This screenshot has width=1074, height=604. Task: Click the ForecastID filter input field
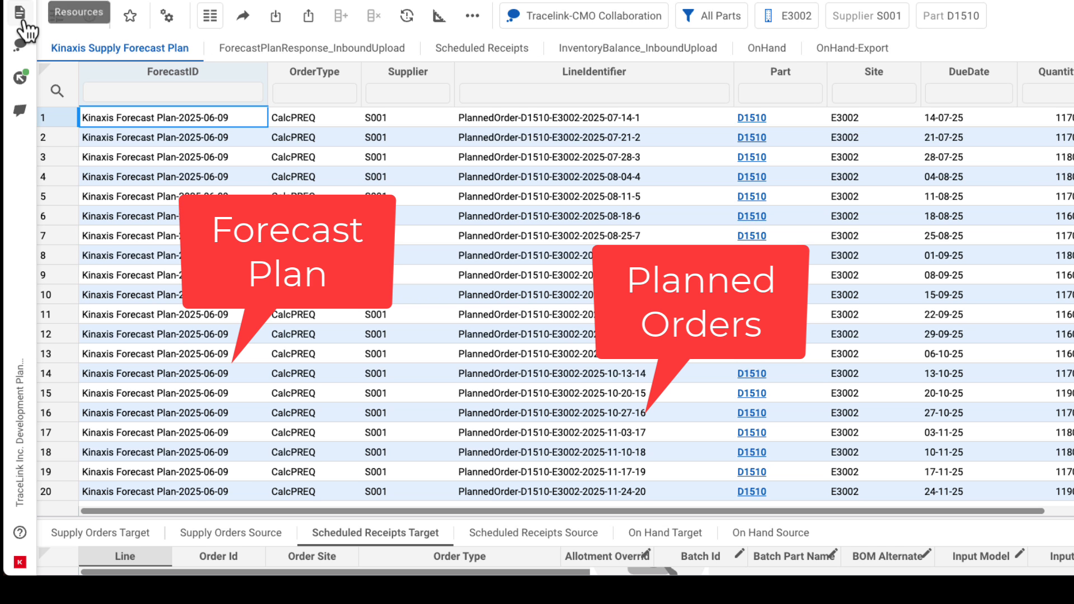click(x=173, y=92)
